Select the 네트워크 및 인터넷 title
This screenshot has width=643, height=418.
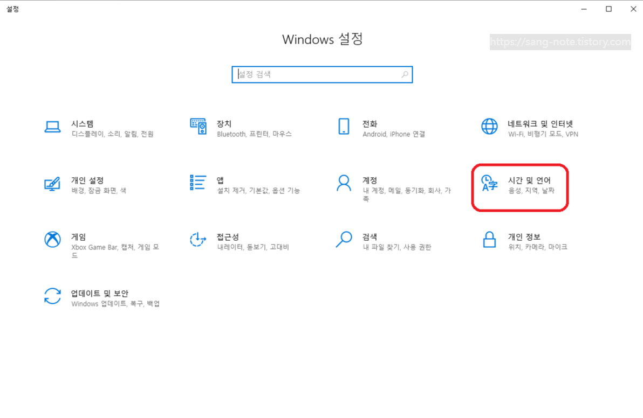coord(540,124)
